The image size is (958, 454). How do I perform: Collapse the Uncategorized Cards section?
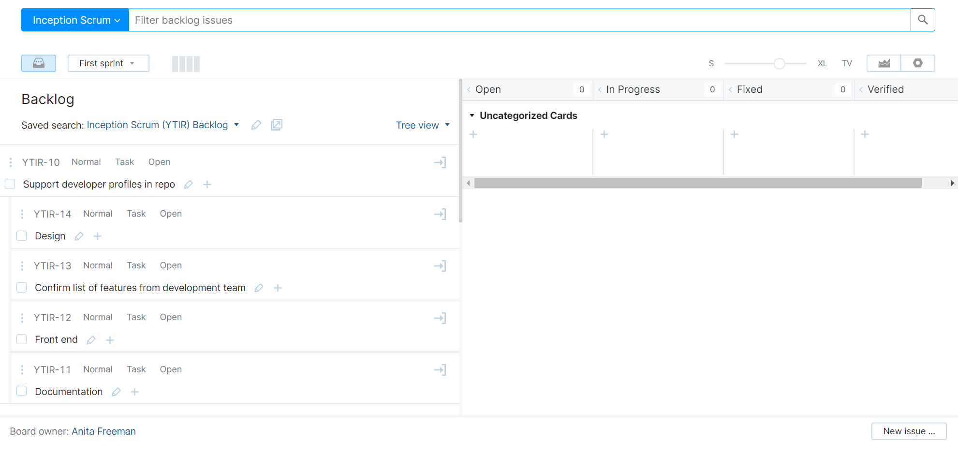pyautogui.click(x=472, y=115)
